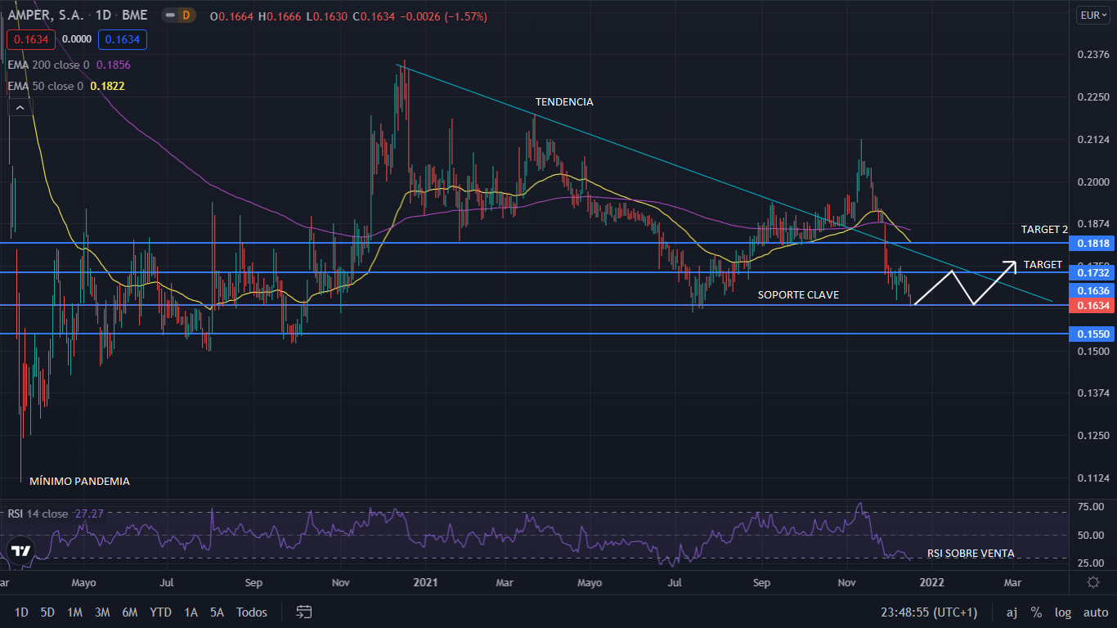Select the 1D time range
The width and height of the screenshot is (1117, 628).
(x=21, y=612)
